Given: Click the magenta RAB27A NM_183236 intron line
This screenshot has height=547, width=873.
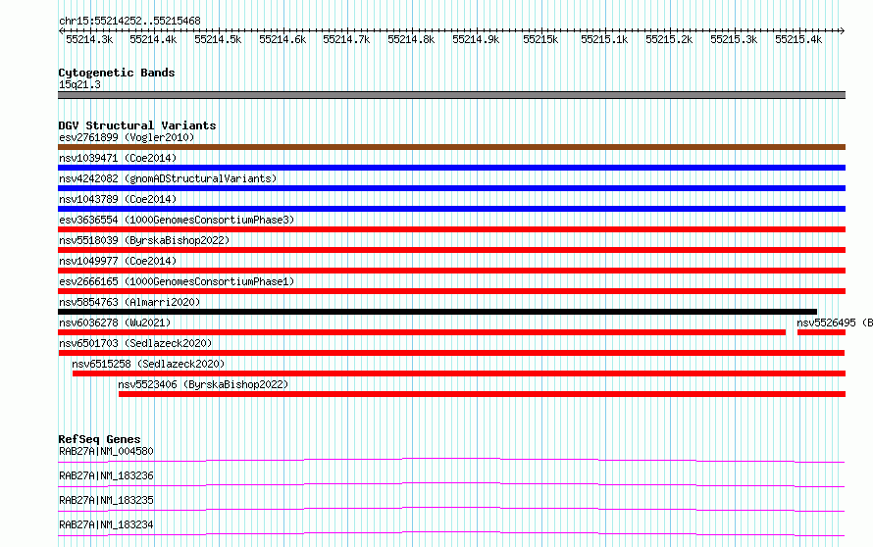Looking at the screenshot, I should (451, 484).
